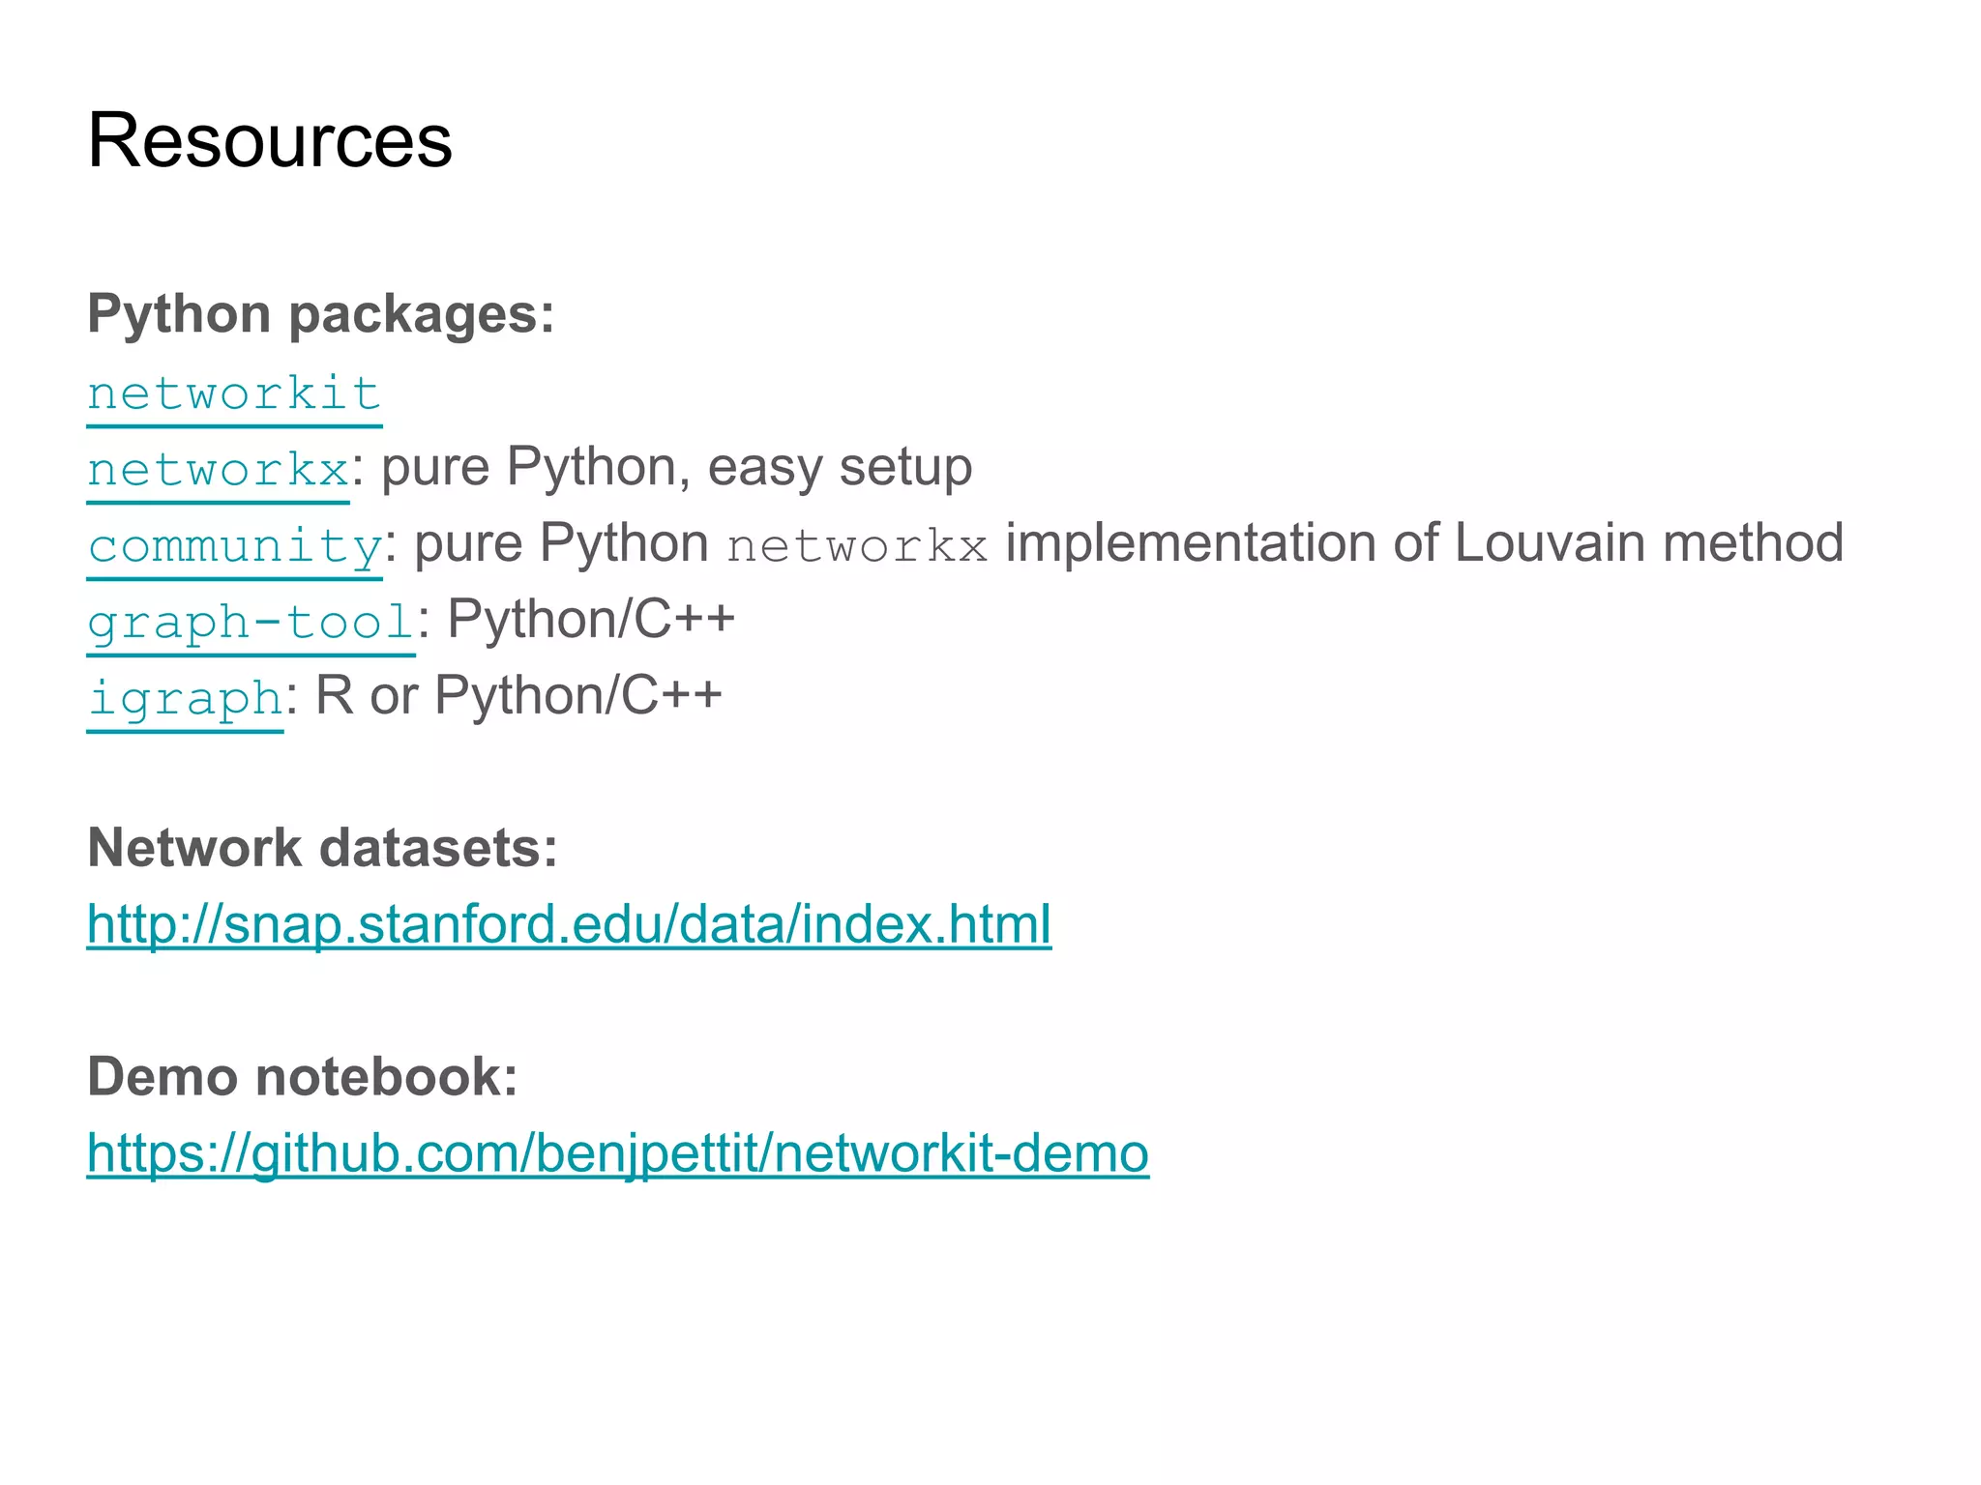Click the 'easy setup' text after networkx
1981x1485 pixels.
tap(839, 468)
